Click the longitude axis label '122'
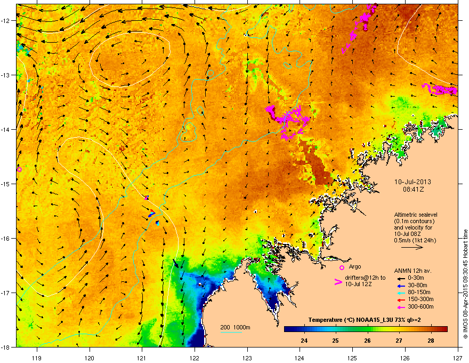This screenshot has width=469, height=363. (195, 358)
